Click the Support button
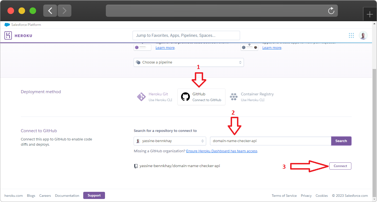The width and height of the screenshot is (377, 202). pos(94,195)
